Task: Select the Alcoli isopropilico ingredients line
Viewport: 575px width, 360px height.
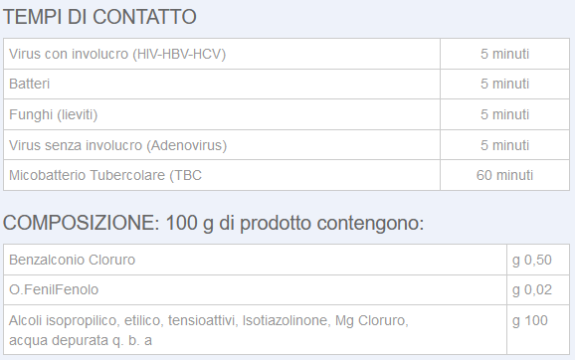Action: [209, 320]
